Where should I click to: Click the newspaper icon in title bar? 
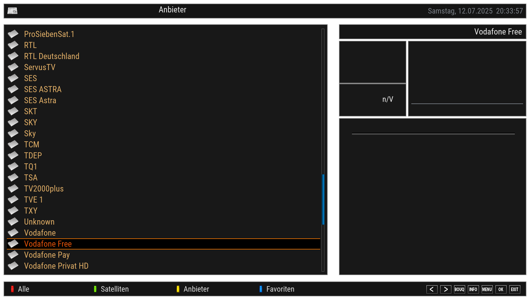tap(12, 11)
